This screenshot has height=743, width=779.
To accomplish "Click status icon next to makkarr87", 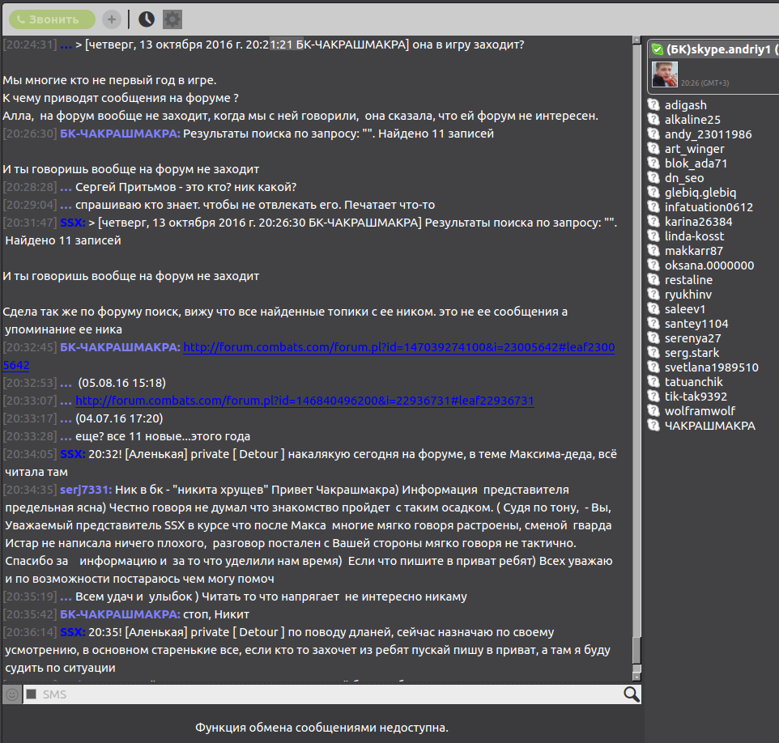I will click(653, 250).
